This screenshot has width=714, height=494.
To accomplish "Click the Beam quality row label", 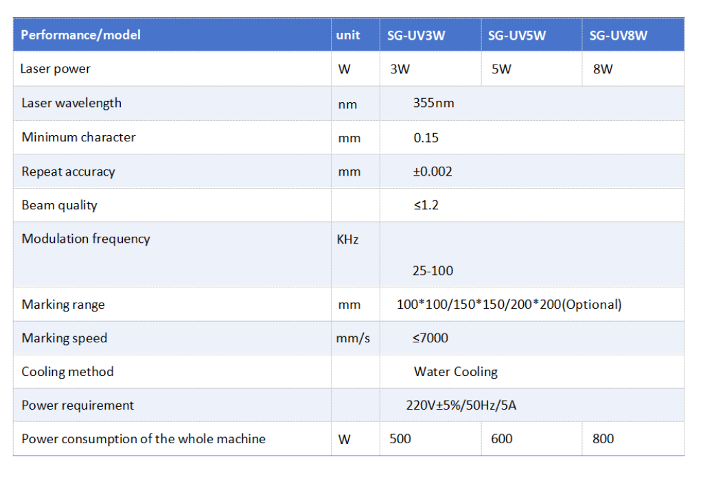I will [60, 205].
